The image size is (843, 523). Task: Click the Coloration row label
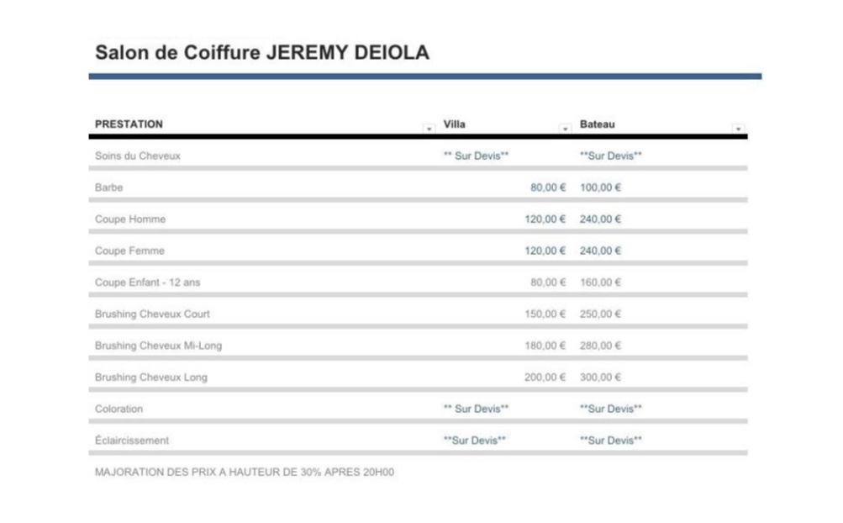pos(119,409)
